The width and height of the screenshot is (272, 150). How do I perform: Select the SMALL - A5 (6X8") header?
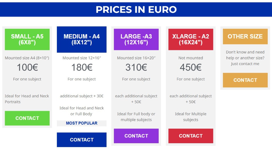tap(27, 39)
